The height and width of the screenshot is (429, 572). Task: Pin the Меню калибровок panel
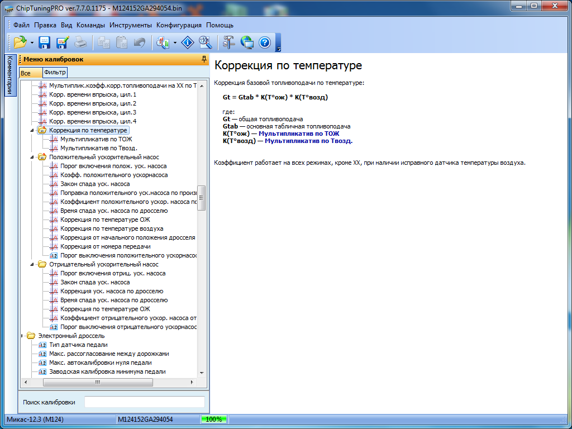(204, 59)
